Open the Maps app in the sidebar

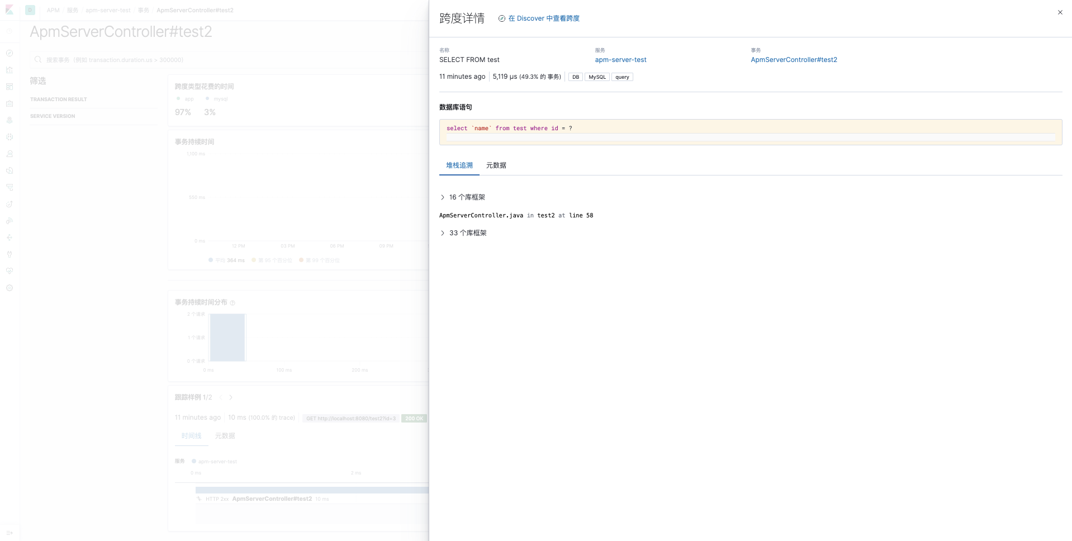point(10,120)
